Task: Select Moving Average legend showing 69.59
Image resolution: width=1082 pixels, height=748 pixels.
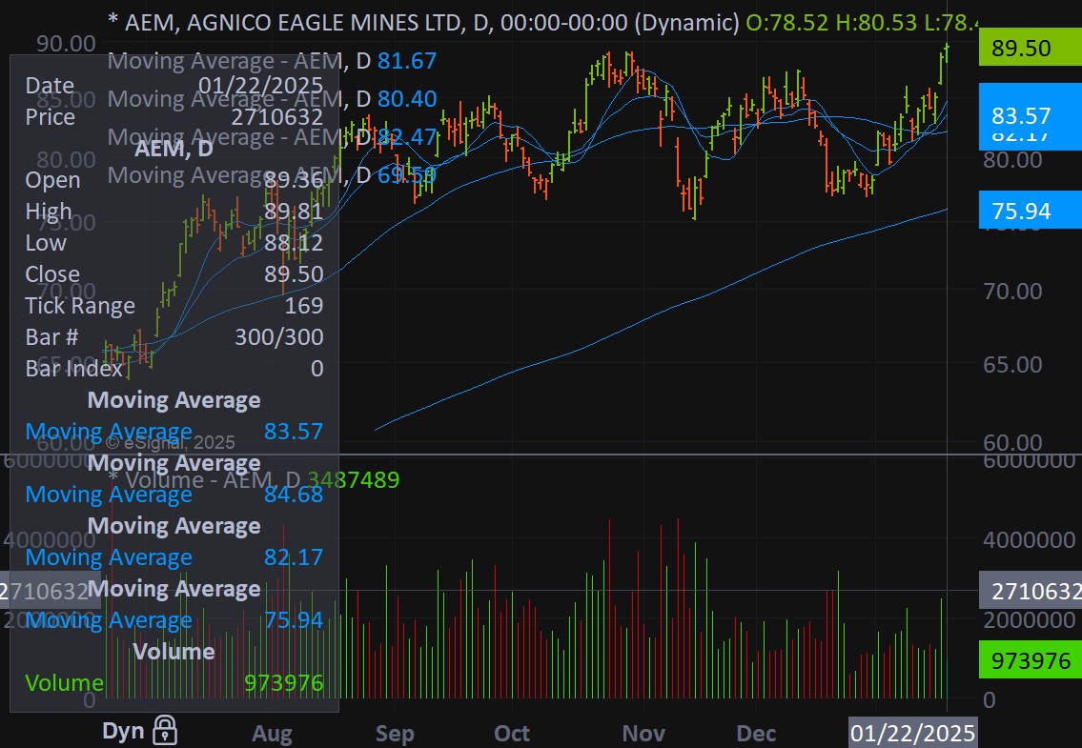Action: pyautogui.click(x=272, y=174)
